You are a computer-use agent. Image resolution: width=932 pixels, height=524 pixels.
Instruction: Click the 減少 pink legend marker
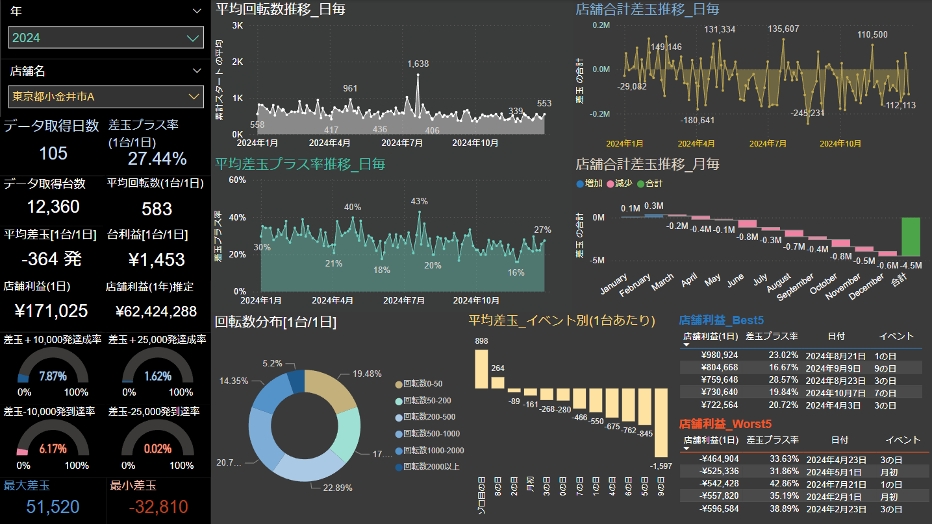pyautogui.click(x=610, y=184)
